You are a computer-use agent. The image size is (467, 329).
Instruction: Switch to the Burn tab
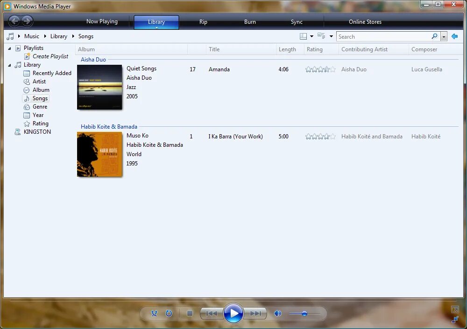tap(250, 22)
